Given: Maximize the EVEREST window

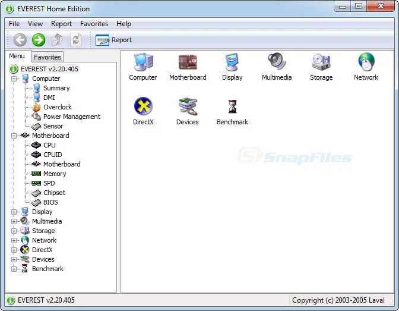Looking at the screenshot, I should point(359,7).
